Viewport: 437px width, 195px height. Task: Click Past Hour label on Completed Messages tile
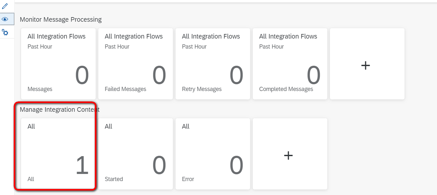click(271, 47)
